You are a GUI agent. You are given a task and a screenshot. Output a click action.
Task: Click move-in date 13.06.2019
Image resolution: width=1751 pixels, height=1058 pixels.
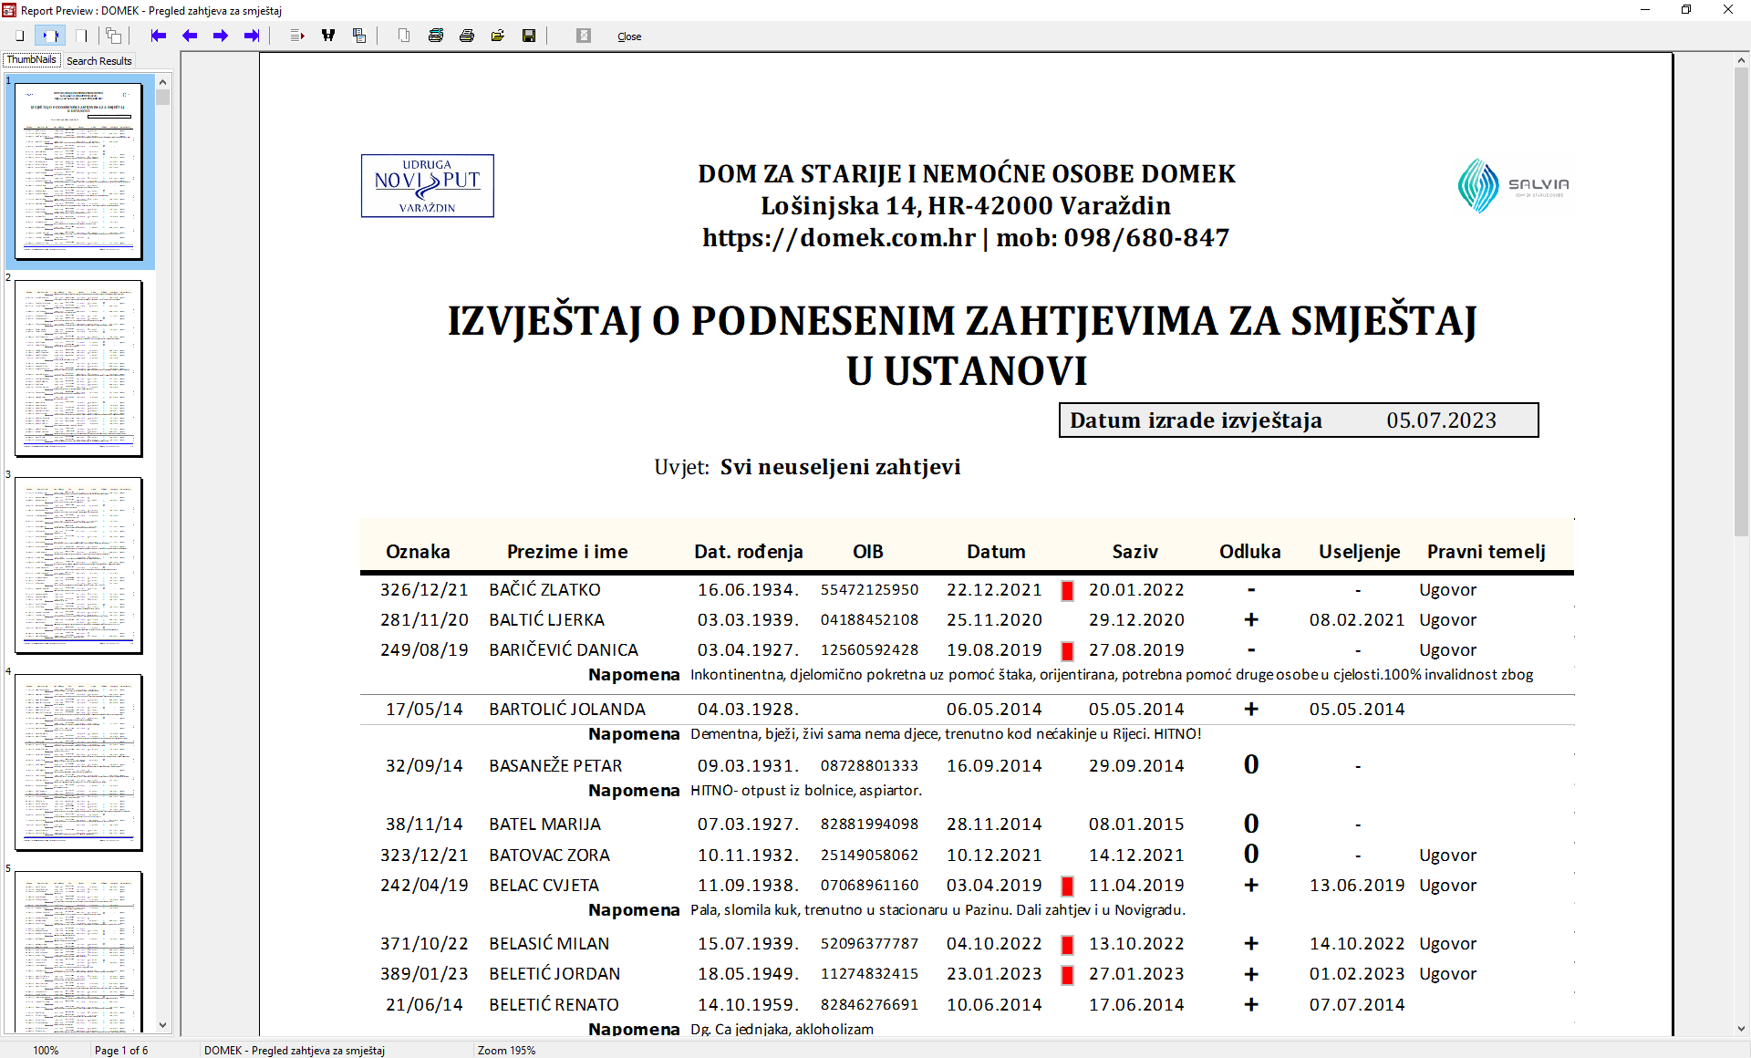[1357, 886]
